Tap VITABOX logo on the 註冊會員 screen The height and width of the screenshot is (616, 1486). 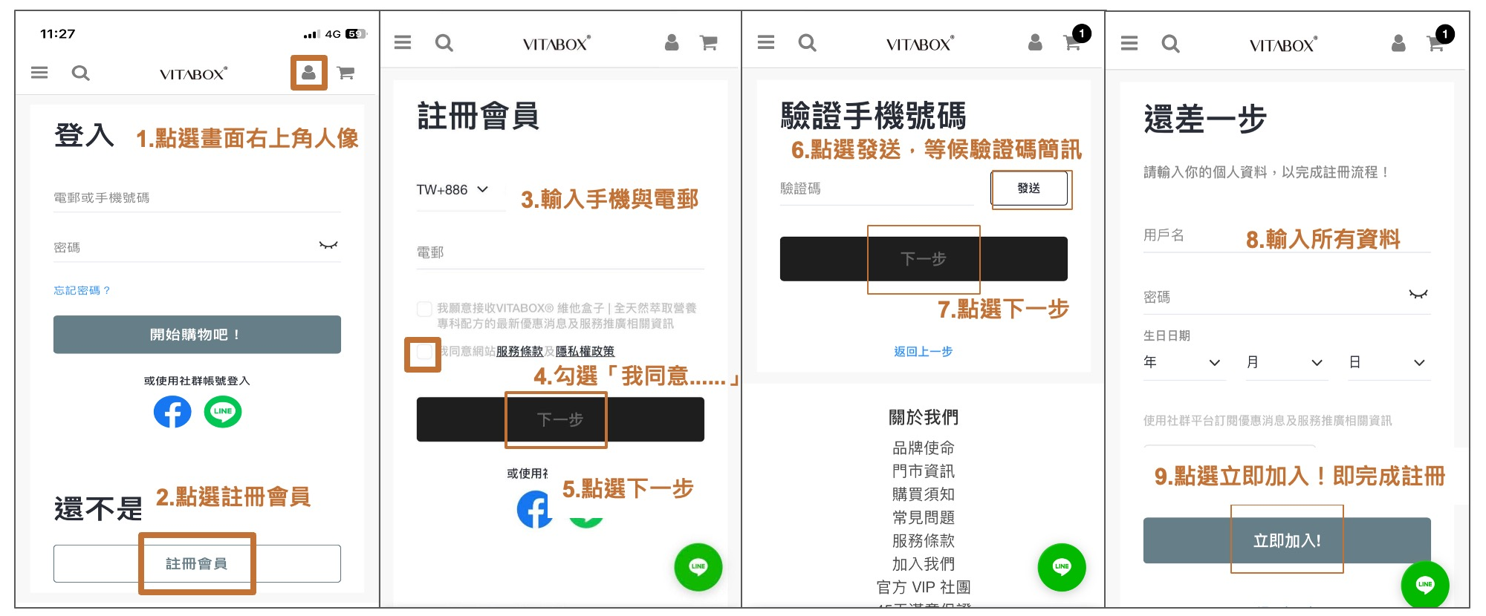(557, 44)
